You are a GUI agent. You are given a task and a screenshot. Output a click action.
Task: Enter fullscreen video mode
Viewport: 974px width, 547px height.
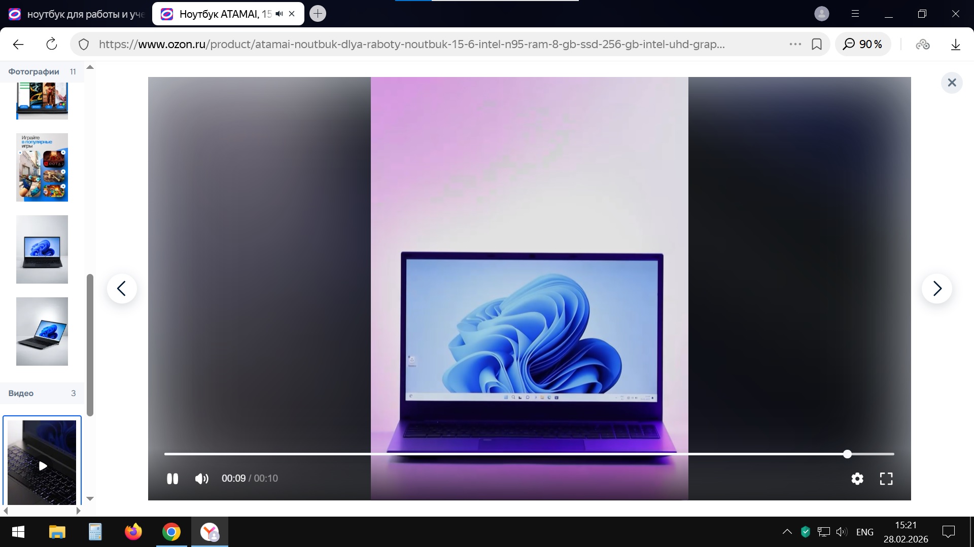[x=886, y=479]
